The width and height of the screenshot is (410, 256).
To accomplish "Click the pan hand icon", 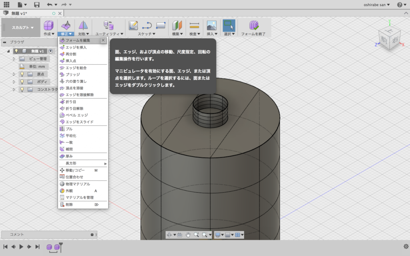I will tap(188, 235).
